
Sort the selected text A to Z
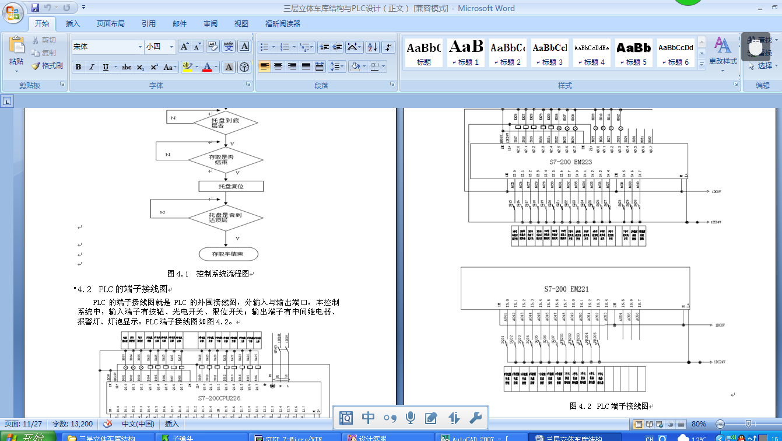pyautogui.click(x=373, y=47)
